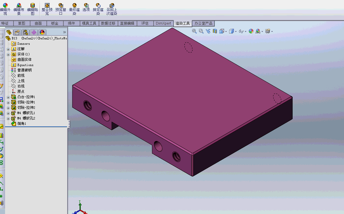Image resolution: width=344 pixels, height=214 pixels.
Task: Open Edit Scene (编辑布景) tool
Action: [x=19, y=9]
